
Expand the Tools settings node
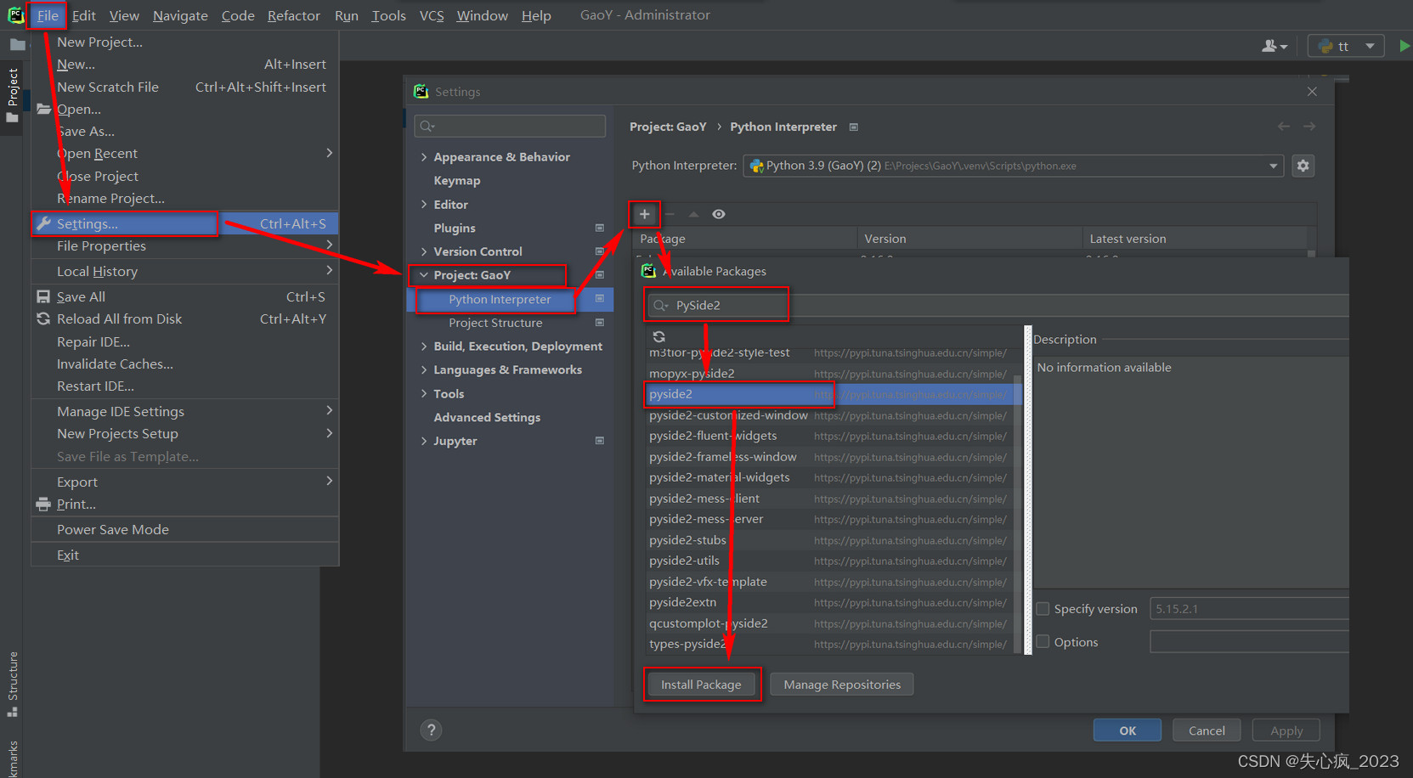[x=424, y=394]
